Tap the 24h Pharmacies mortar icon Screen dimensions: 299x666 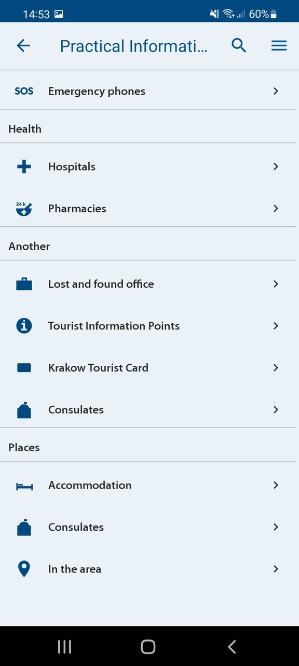point(24,209)
